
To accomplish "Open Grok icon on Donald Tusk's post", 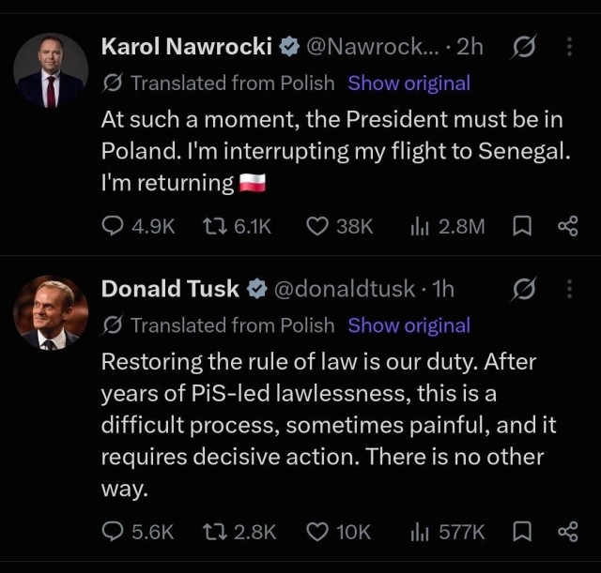I will 524,289.
